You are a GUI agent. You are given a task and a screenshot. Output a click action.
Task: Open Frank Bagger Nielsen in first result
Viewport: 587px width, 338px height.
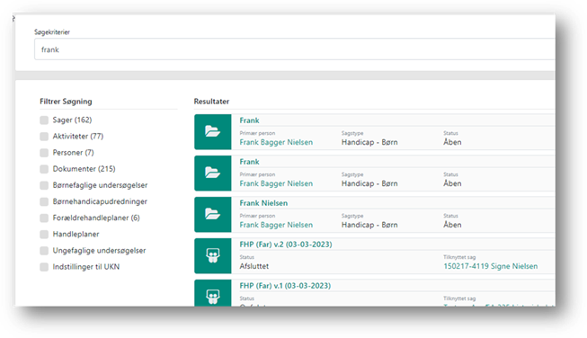(276, 142)
